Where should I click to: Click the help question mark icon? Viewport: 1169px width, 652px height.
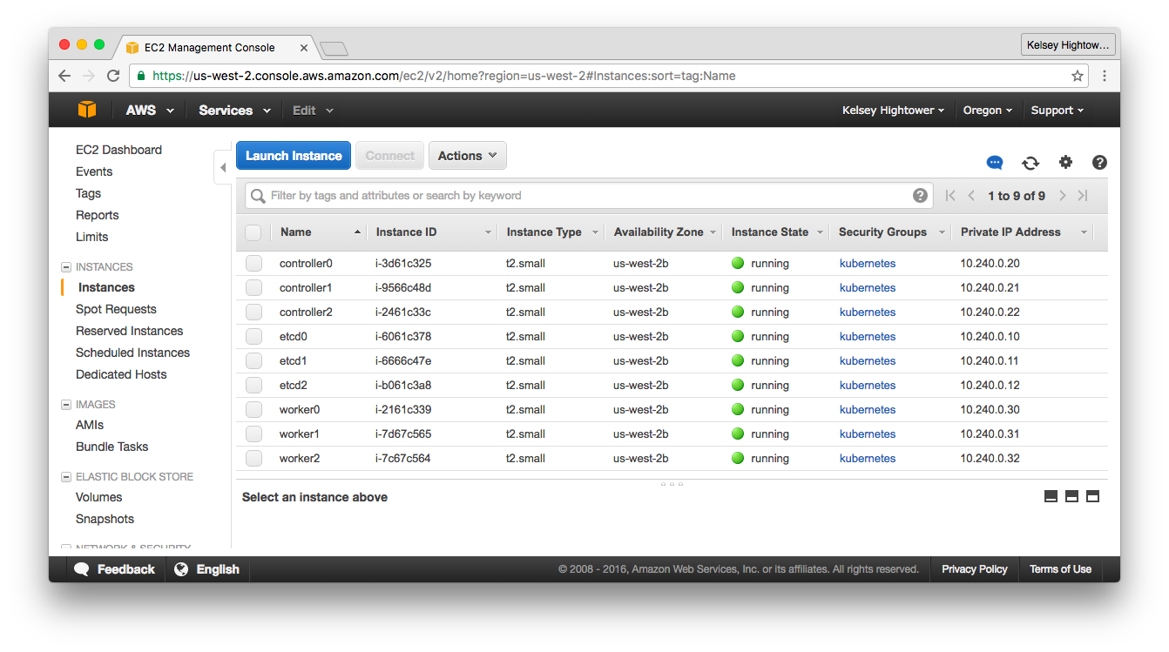[x=1099, y=163]
